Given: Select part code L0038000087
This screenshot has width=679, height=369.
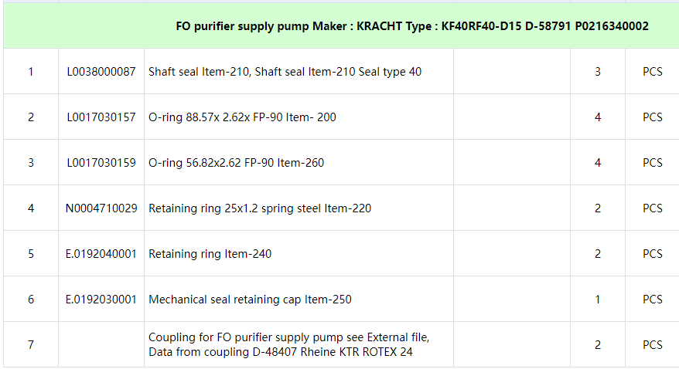Looking at the screenshot, I should (101, 72).
